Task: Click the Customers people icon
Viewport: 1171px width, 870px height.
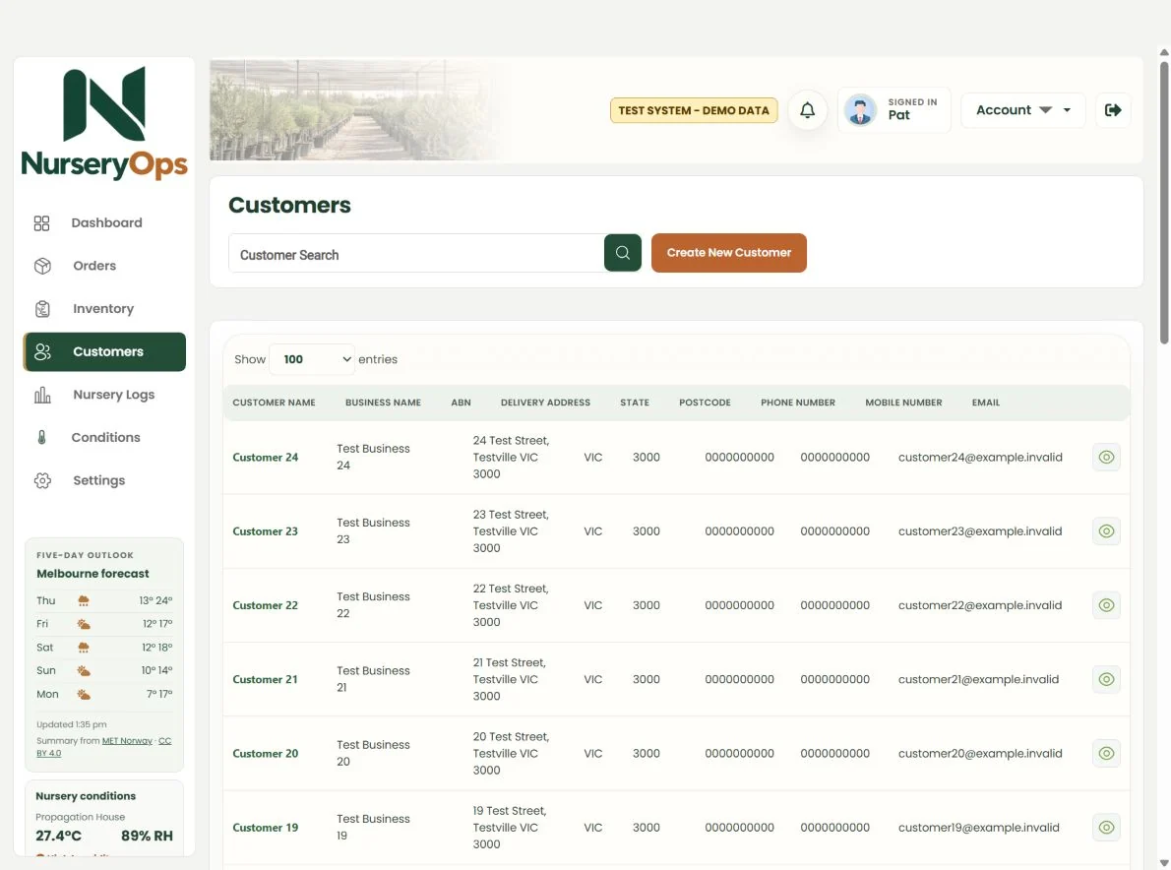Action: 42,351
